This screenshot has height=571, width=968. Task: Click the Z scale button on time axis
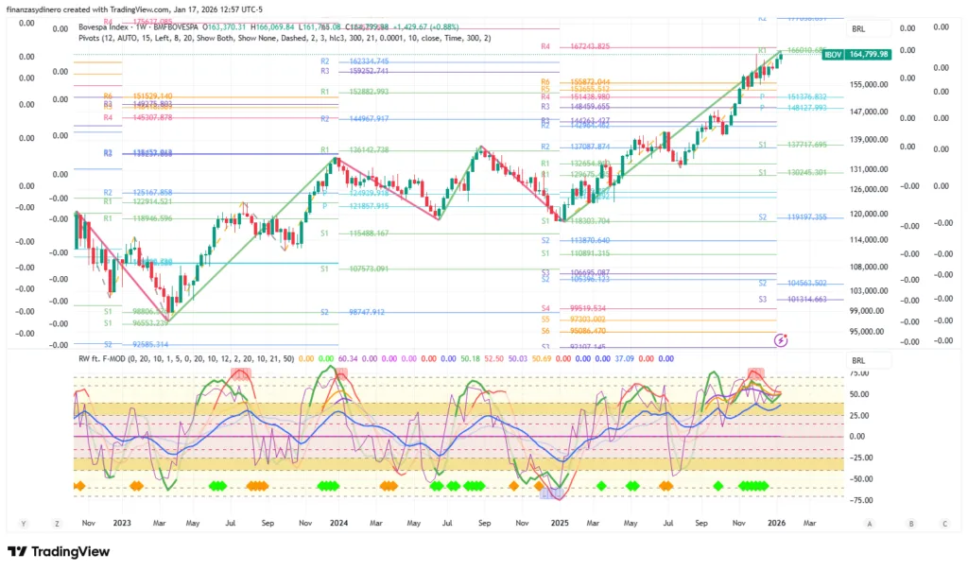[58, 523]
